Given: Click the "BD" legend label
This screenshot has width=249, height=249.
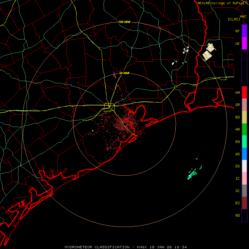Looking at the screenshot, I should click(x=237, y=117).
